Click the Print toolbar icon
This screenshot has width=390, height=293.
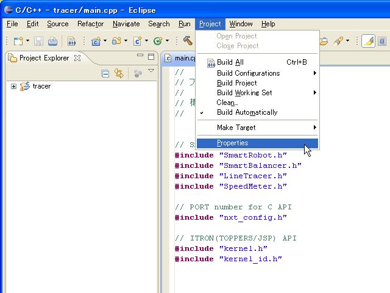click(x=52, y=41)
